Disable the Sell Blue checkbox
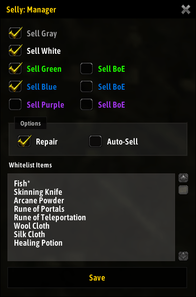Viewport: 196px width, 297px height. coord(15,87)
